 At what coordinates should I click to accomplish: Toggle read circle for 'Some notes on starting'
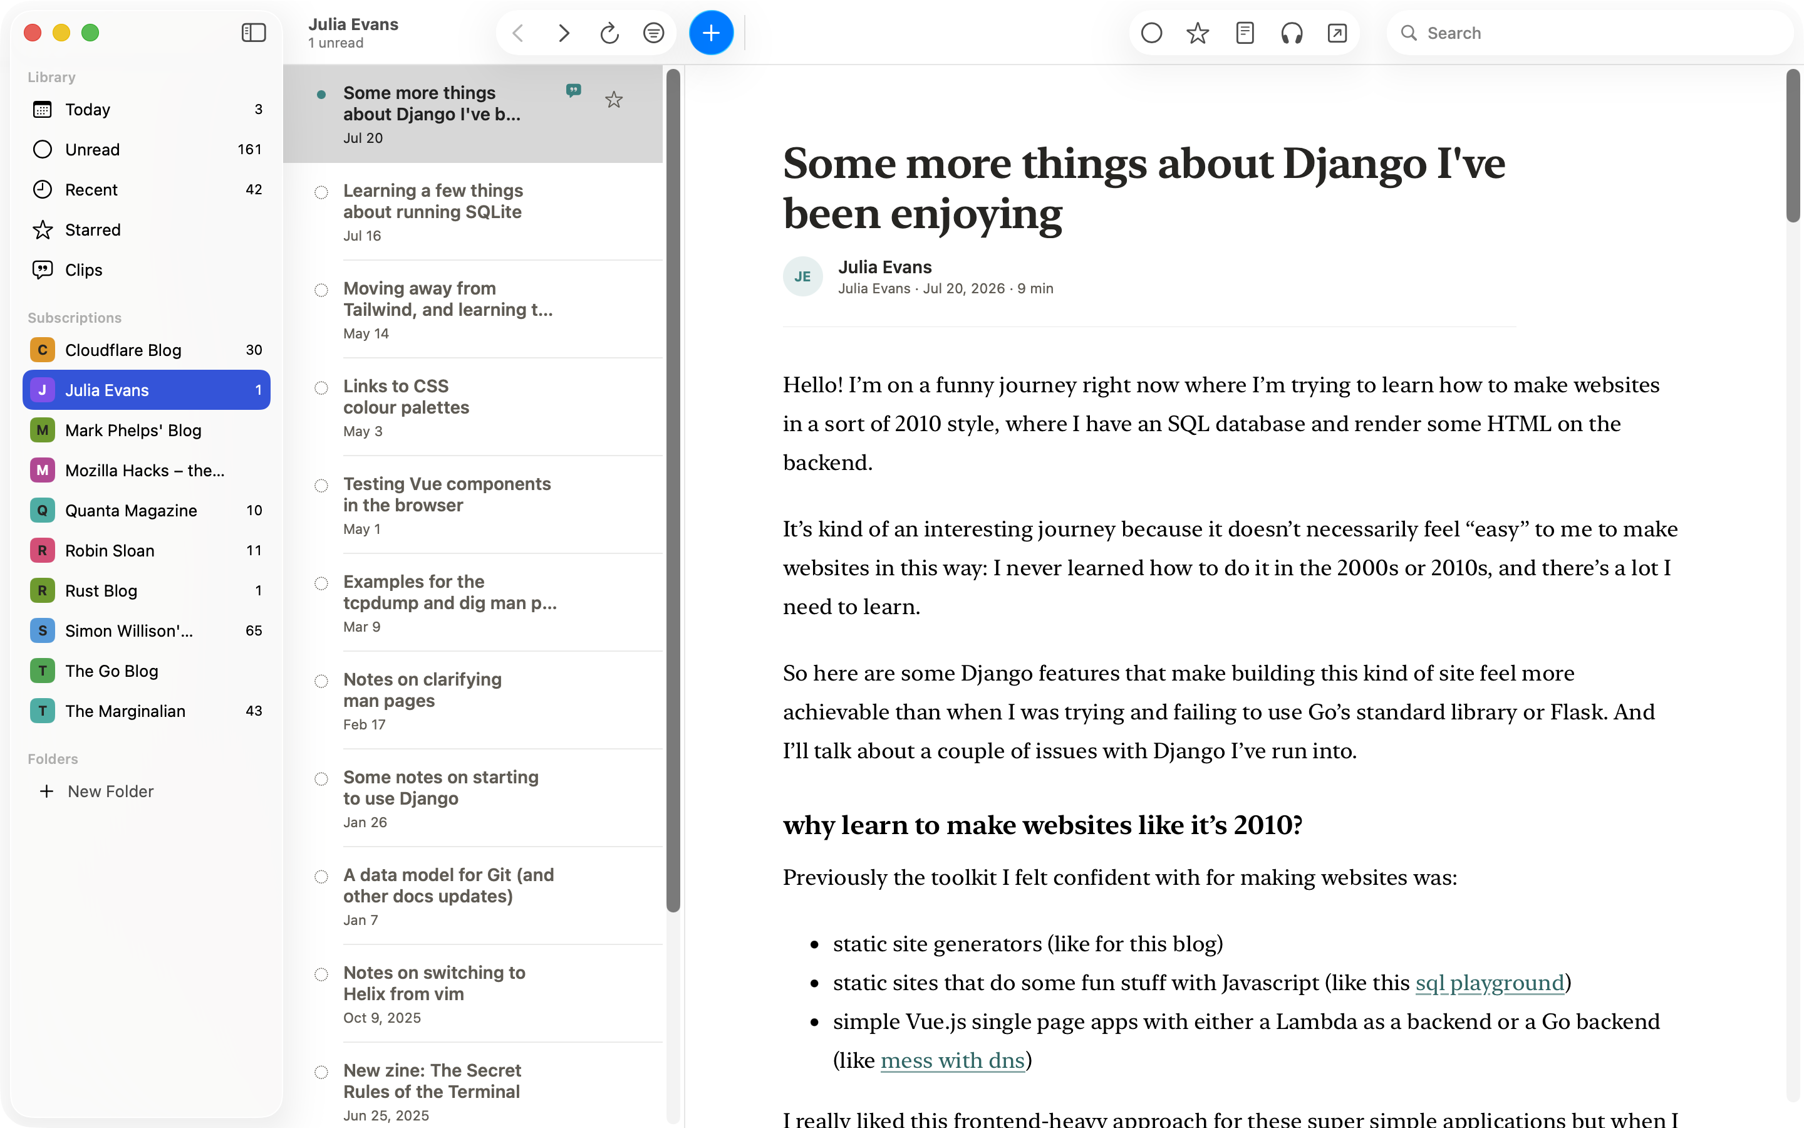point(321,779)
